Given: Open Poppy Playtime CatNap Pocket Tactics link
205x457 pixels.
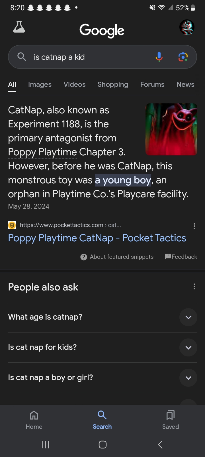Looking at the screenshot, I should (97, 238).
